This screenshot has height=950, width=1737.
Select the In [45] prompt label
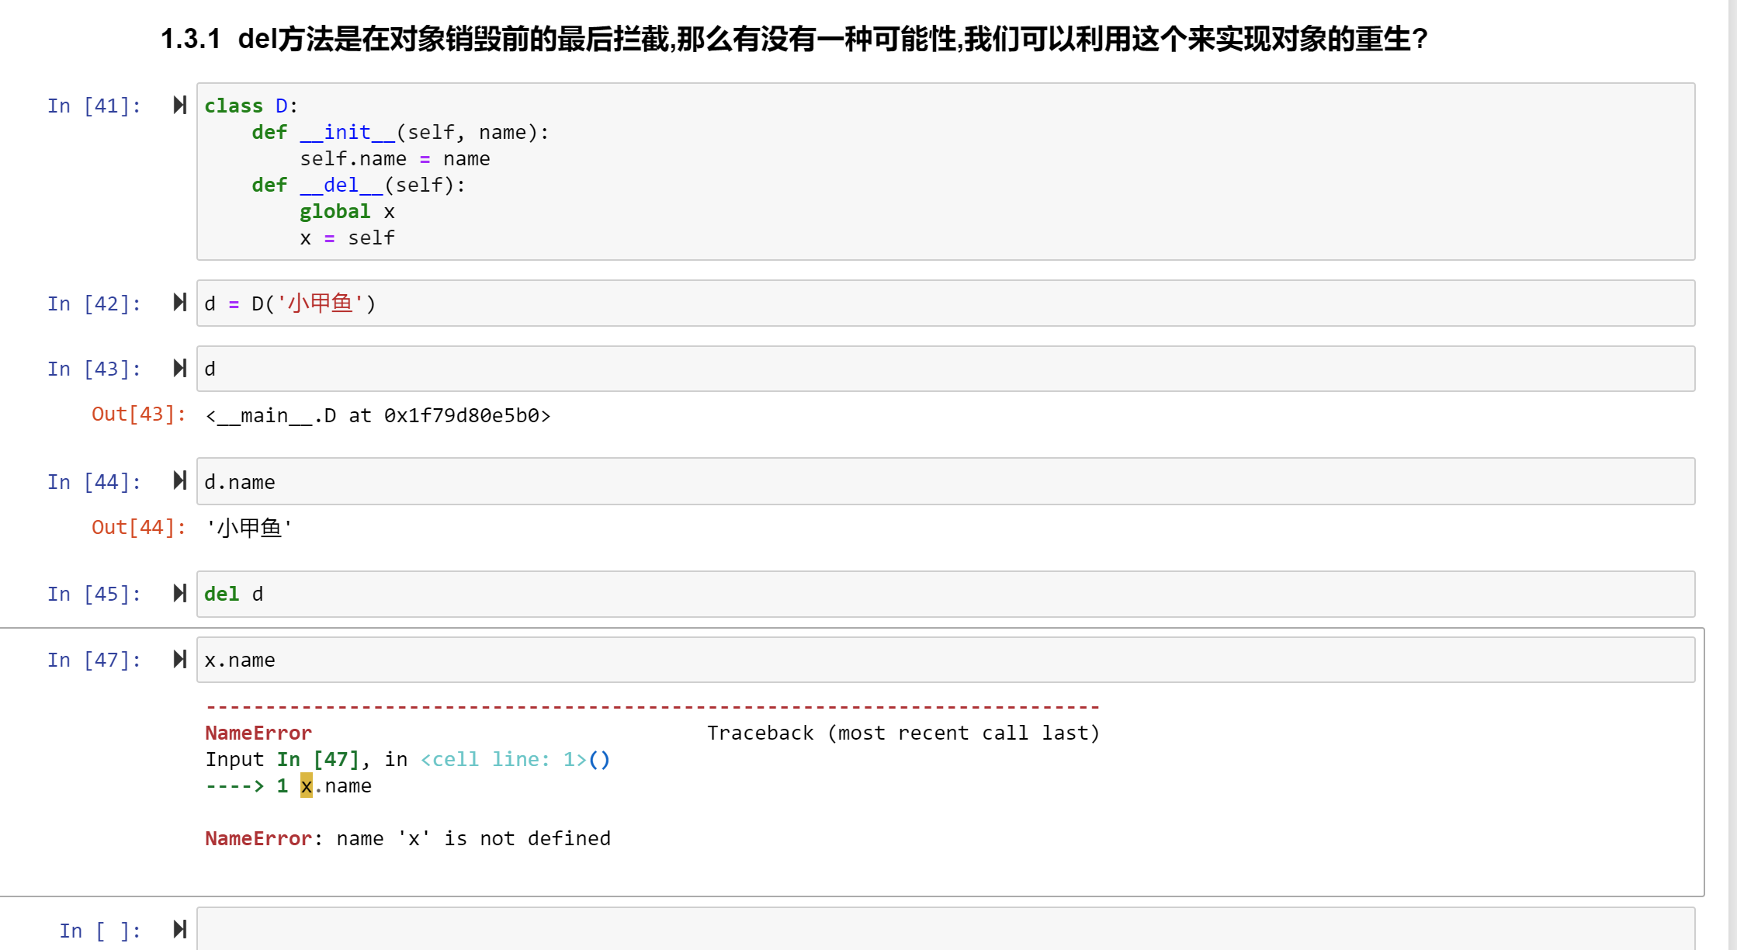pyautogui.click(x=94, y=594)
